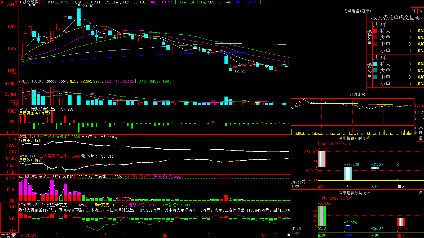Select 大户 category in 深圳超赢实时监控
The image size is (424, 238).
[375, 186]
